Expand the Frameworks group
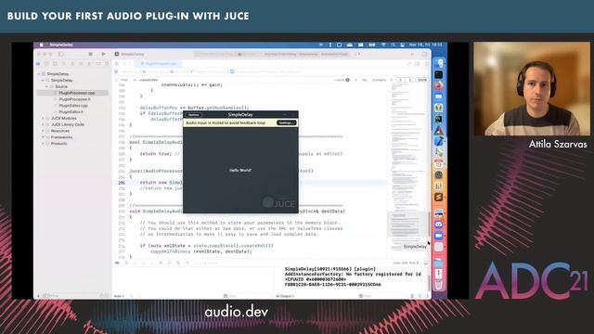This screenshot has width=594, height=334. [x=43, y=137]
